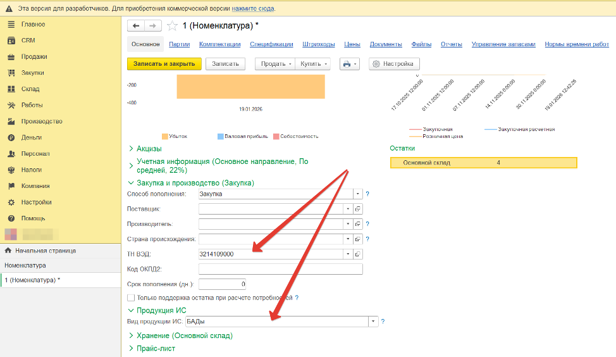Expand the Акцизы section
Screen dimensions: 616x357
pyautogui.click(x=149, y=149)
